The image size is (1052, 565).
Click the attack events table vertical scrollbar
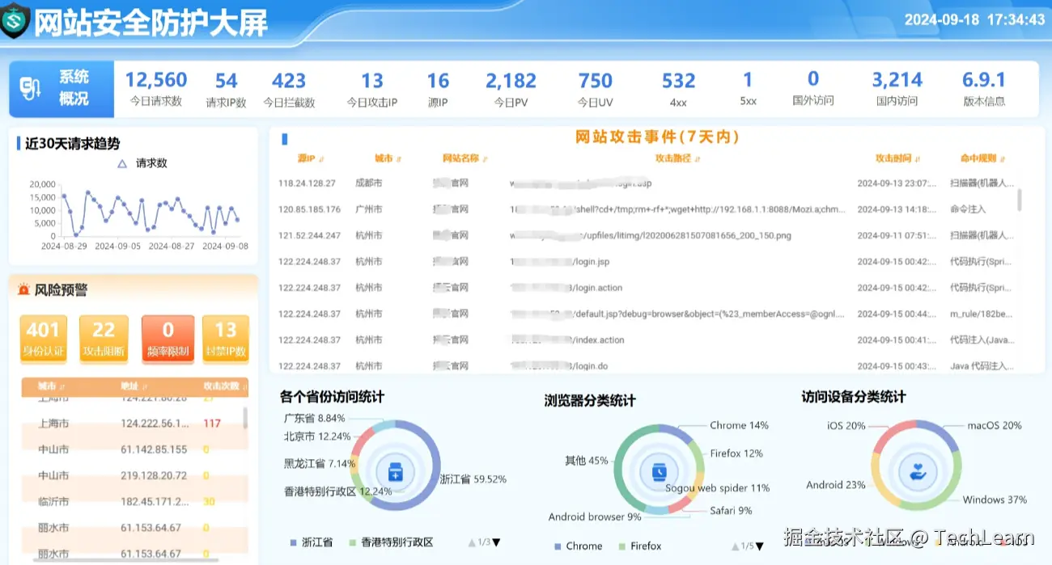1019,199
